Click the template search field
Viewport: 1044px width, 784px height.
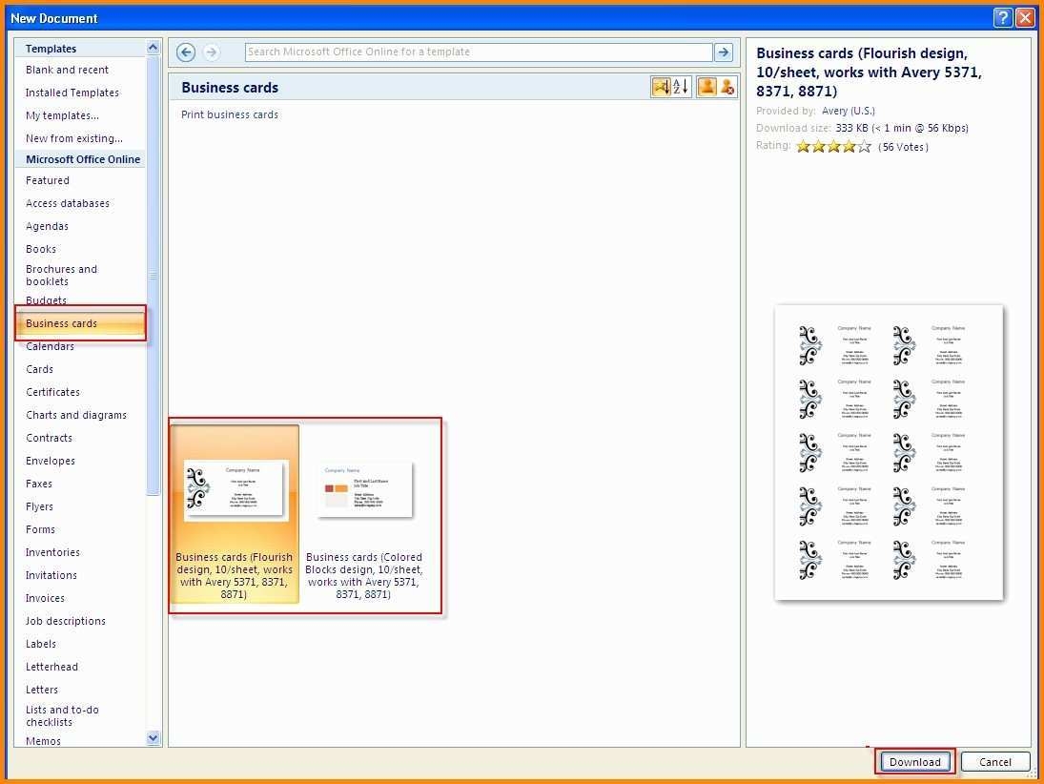pyautogui.click(x=478, y=52)
